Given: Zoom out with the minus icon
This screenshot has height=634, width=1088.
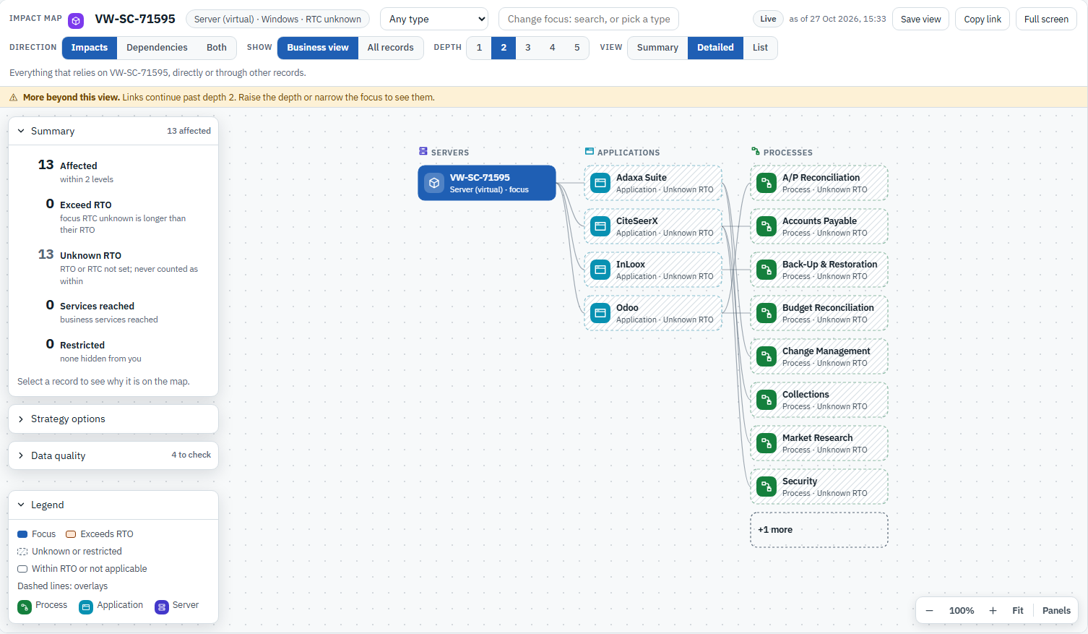Looking at the screenshot, I should point(930,611).
